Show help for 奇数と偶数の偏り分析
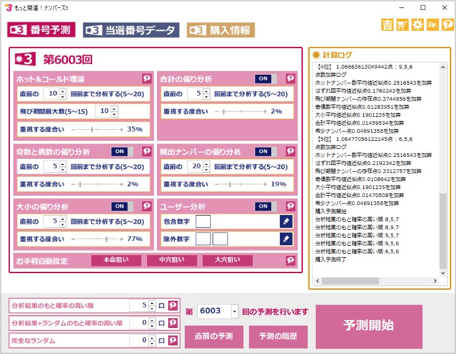This screenshot has width=456, height=354. pos(146,151)
